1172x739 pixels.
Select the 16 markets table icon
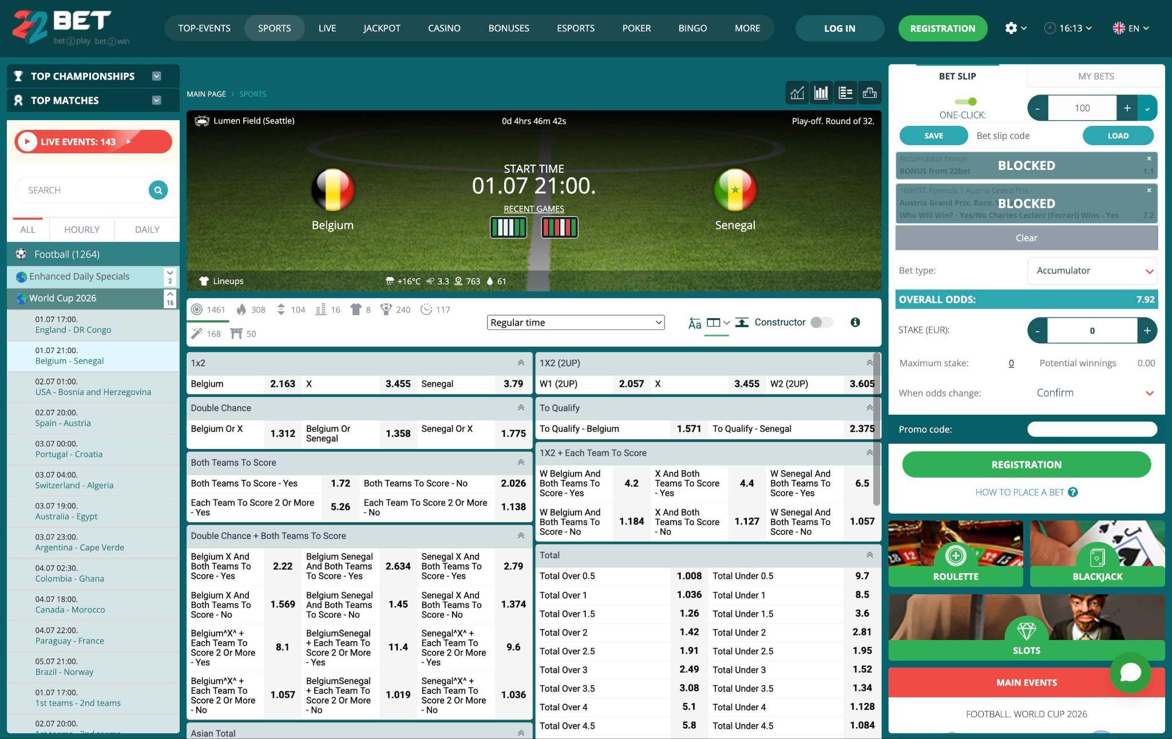320,309
